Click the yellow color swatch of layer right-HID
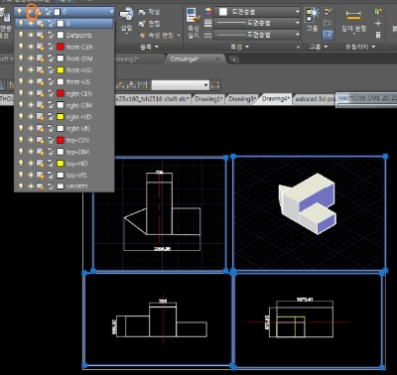397x375 pixels. click(x=61, y=117)
